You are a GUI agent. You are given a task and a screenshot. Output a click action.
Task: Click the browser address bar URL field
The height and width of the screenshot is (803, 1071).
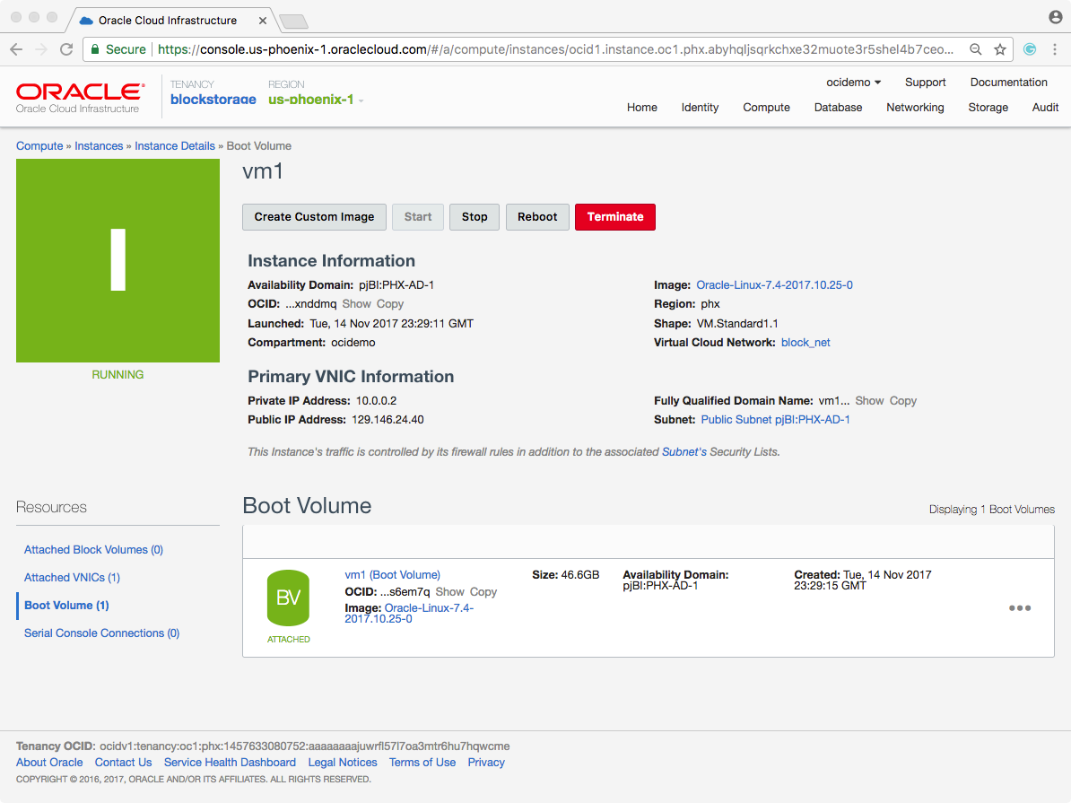556,49
